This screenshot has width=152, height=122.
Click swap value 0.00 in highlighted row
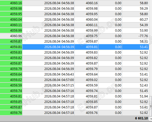[x=118, y=47]
